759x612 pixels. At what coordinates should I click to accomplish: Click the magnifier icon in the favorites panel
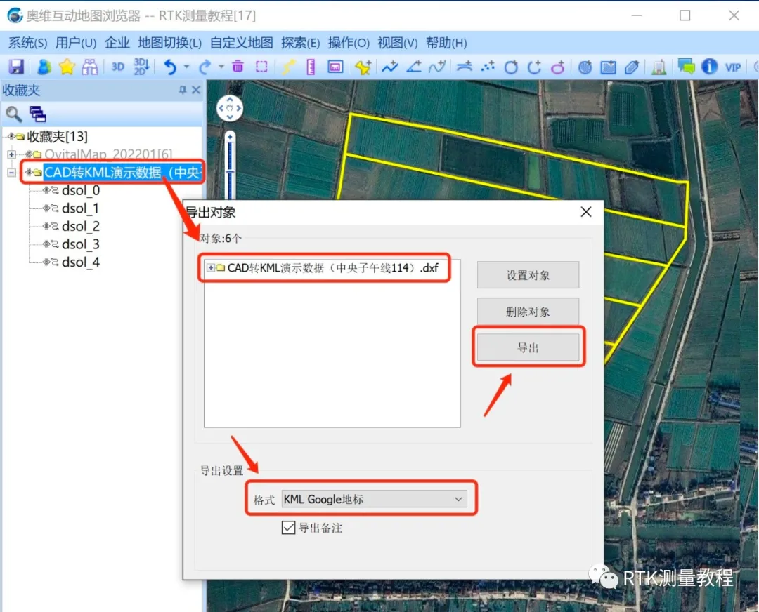[15, 113]
